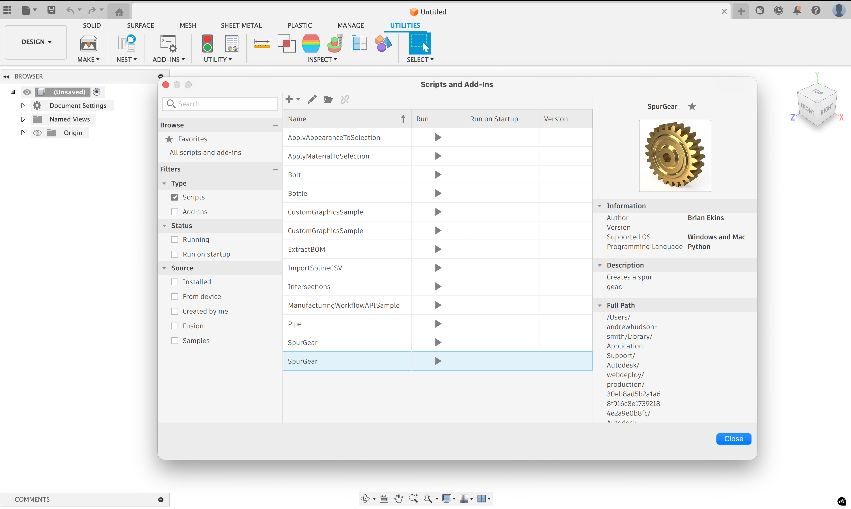This screenshot has height=509, width=851.
Task: Star SpurGear as a favorite
Action: [692, 106]
